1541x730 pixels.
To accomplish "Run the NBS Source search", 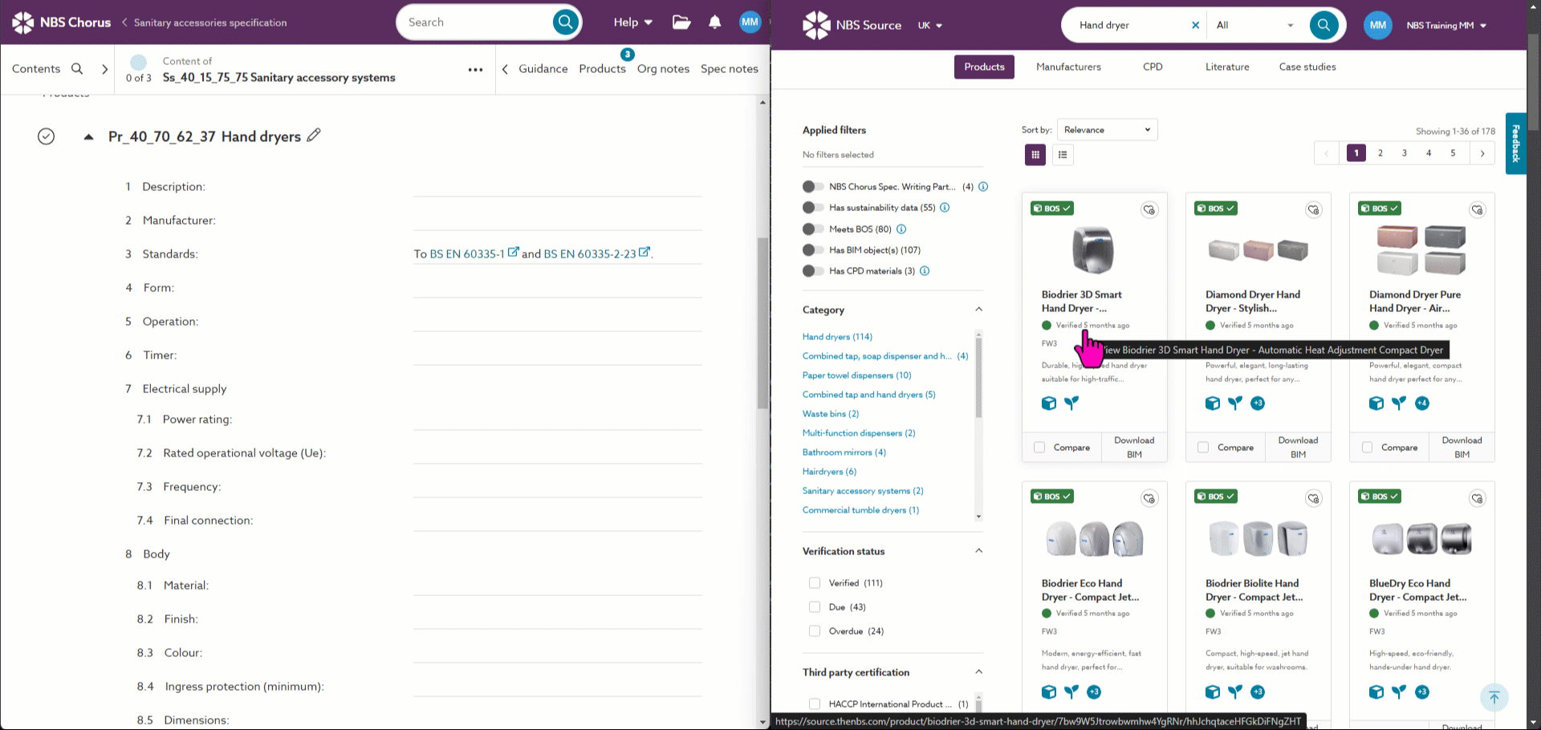I will pos(1323,25).
